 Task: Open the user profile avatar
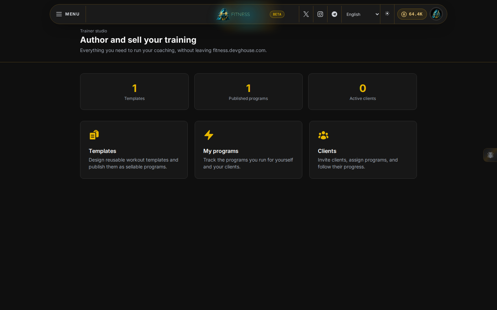pos(436,14)
